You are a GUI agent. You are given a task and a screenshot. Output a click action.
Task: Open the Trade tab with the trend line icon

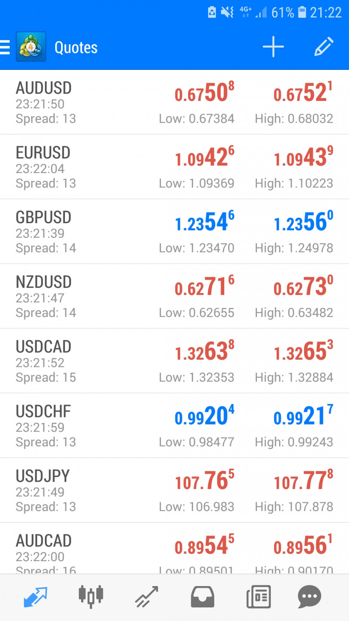click(147, 597)
